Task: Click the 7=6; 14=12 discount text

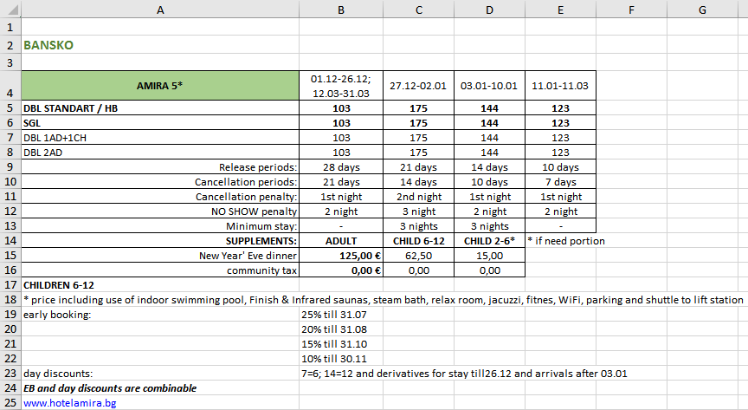Action: coord(464,374)
